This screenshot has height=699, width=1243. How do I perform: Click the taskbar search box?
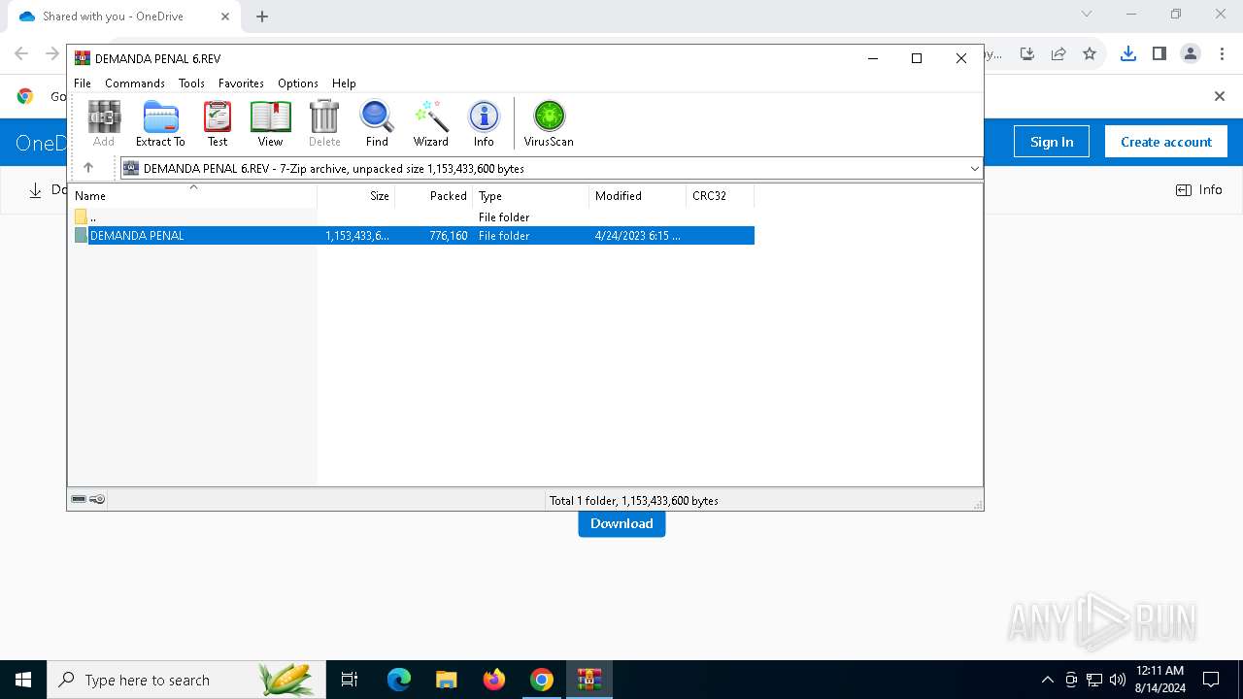[186, 680]
